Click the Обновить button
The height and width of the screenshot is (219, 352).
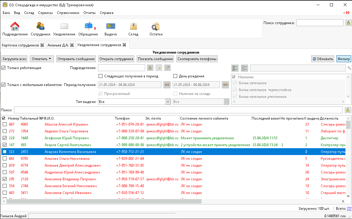point(323,59)
